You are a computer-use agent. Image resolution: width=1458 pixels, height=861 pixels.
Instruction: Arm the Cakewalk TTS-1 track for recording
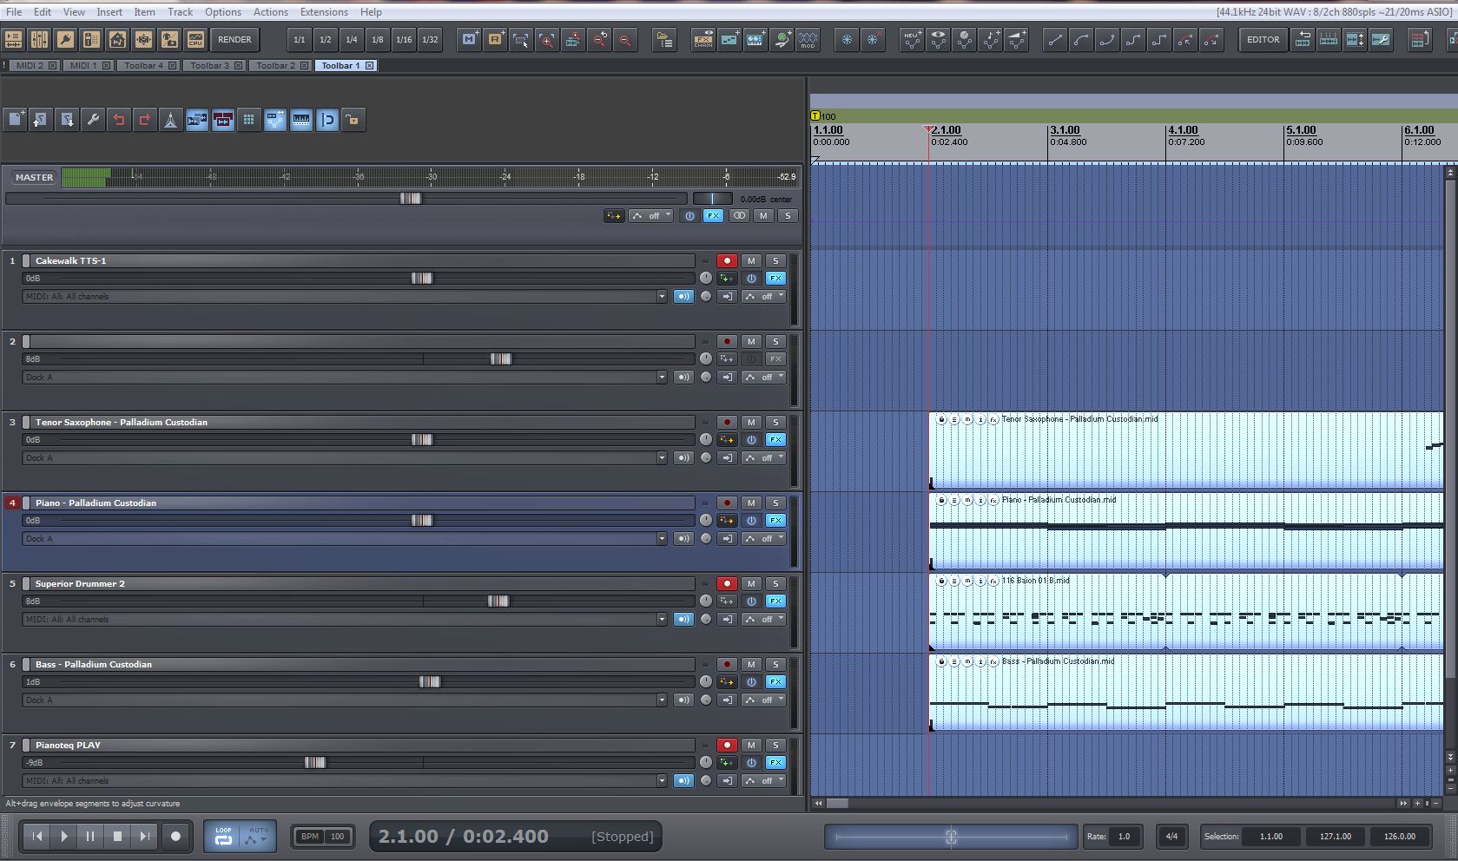(x=727, y=260)
